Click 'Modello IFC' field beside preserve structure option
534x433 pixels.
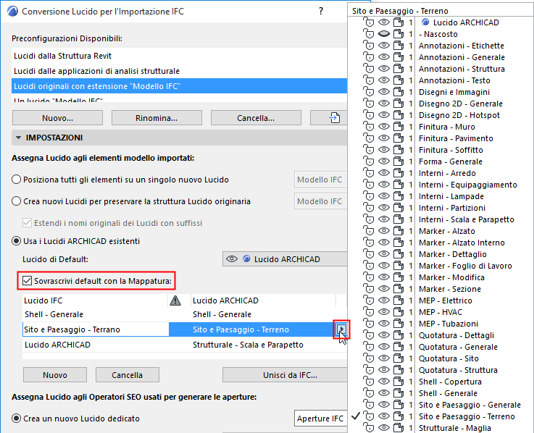tap(321, 201)
